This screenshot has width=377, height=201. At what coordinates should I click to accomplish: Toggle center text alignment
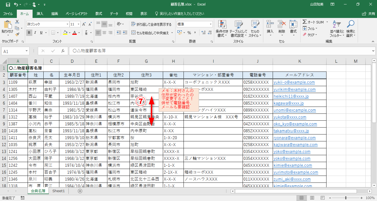pyautogui.click(x=104, y=33)
